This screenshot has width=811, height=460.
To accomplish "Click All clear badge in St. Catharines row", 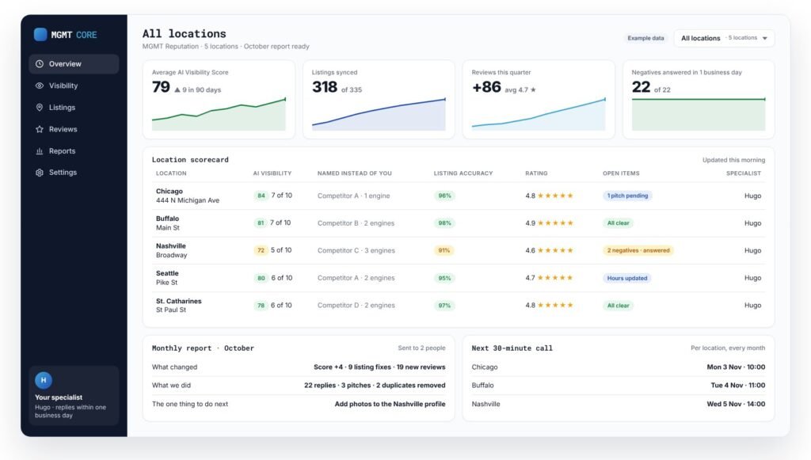I will pos(618,306).
